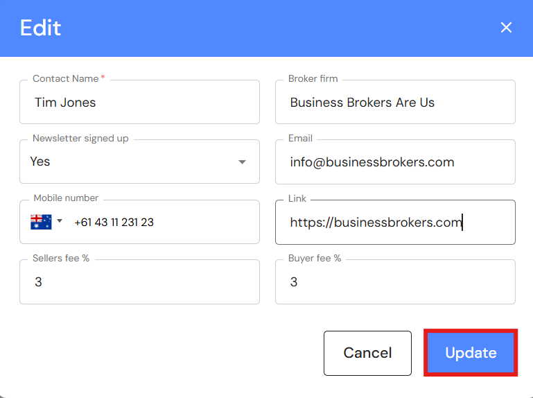Open the country code dropdown arrow
The width and height of the screenshot is (533, 398).
point(60,222)
